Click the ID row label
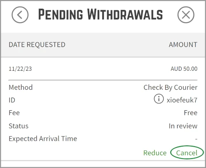Image resolution: width=206 pixels, height=168 pixels. [x=12, y=100]
